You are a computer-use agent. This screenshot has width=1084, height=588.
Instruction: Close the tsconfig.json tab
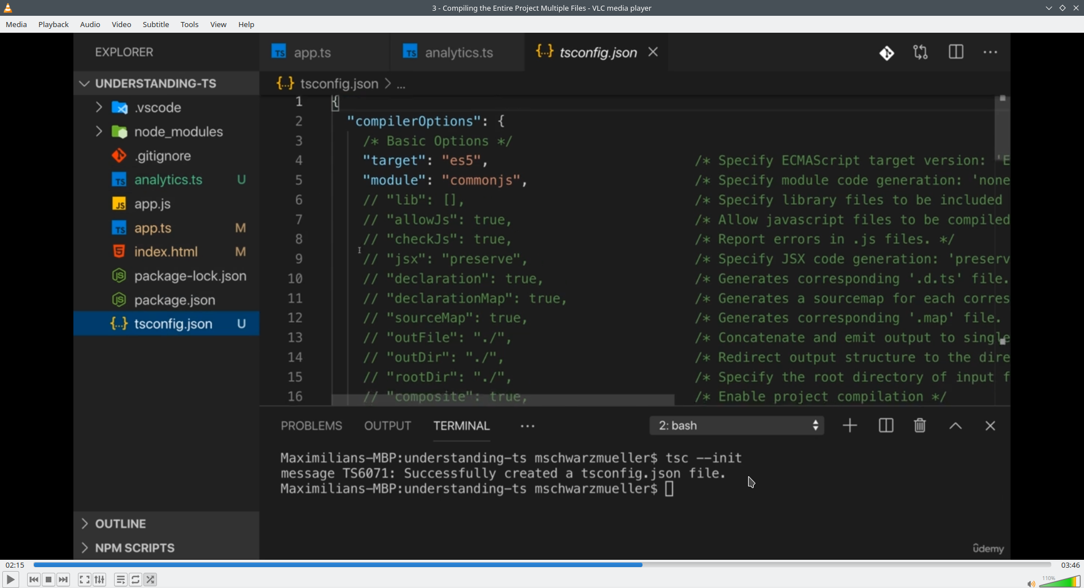[x=653, y=52]
